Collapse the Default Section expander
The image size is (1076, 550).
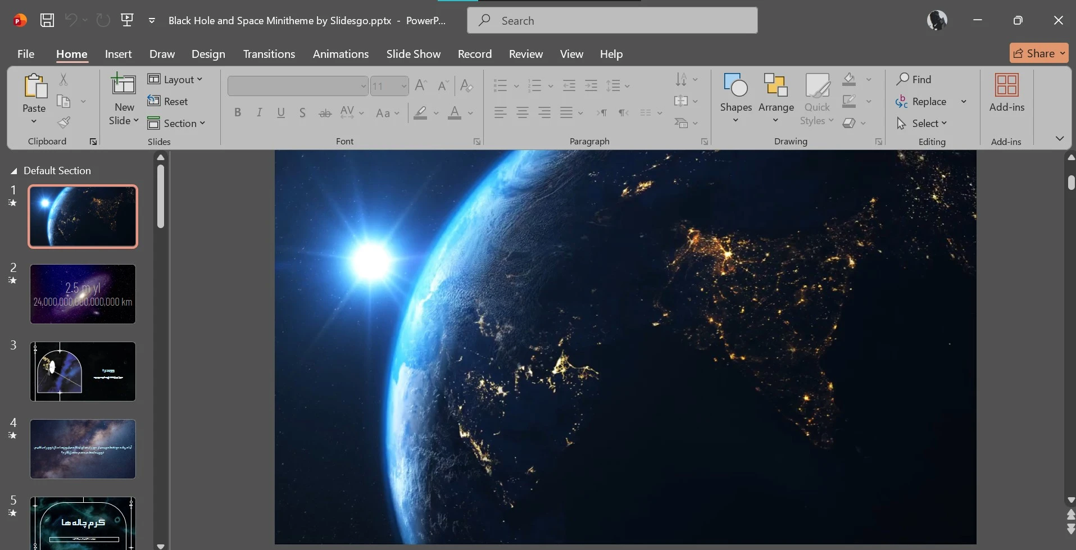tap(13, 171)
